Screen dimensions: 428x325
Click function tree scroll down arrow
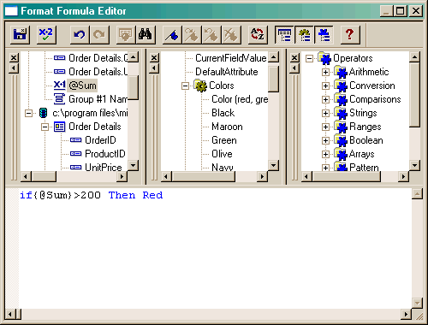tap(274, 165)
